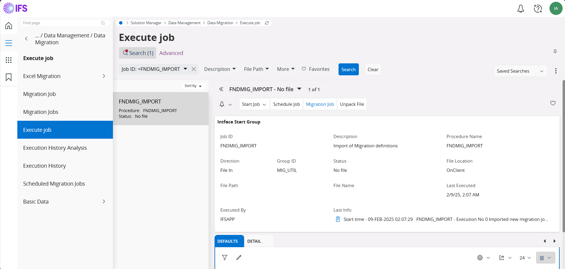Click the help question mark icon

point(538,9)
